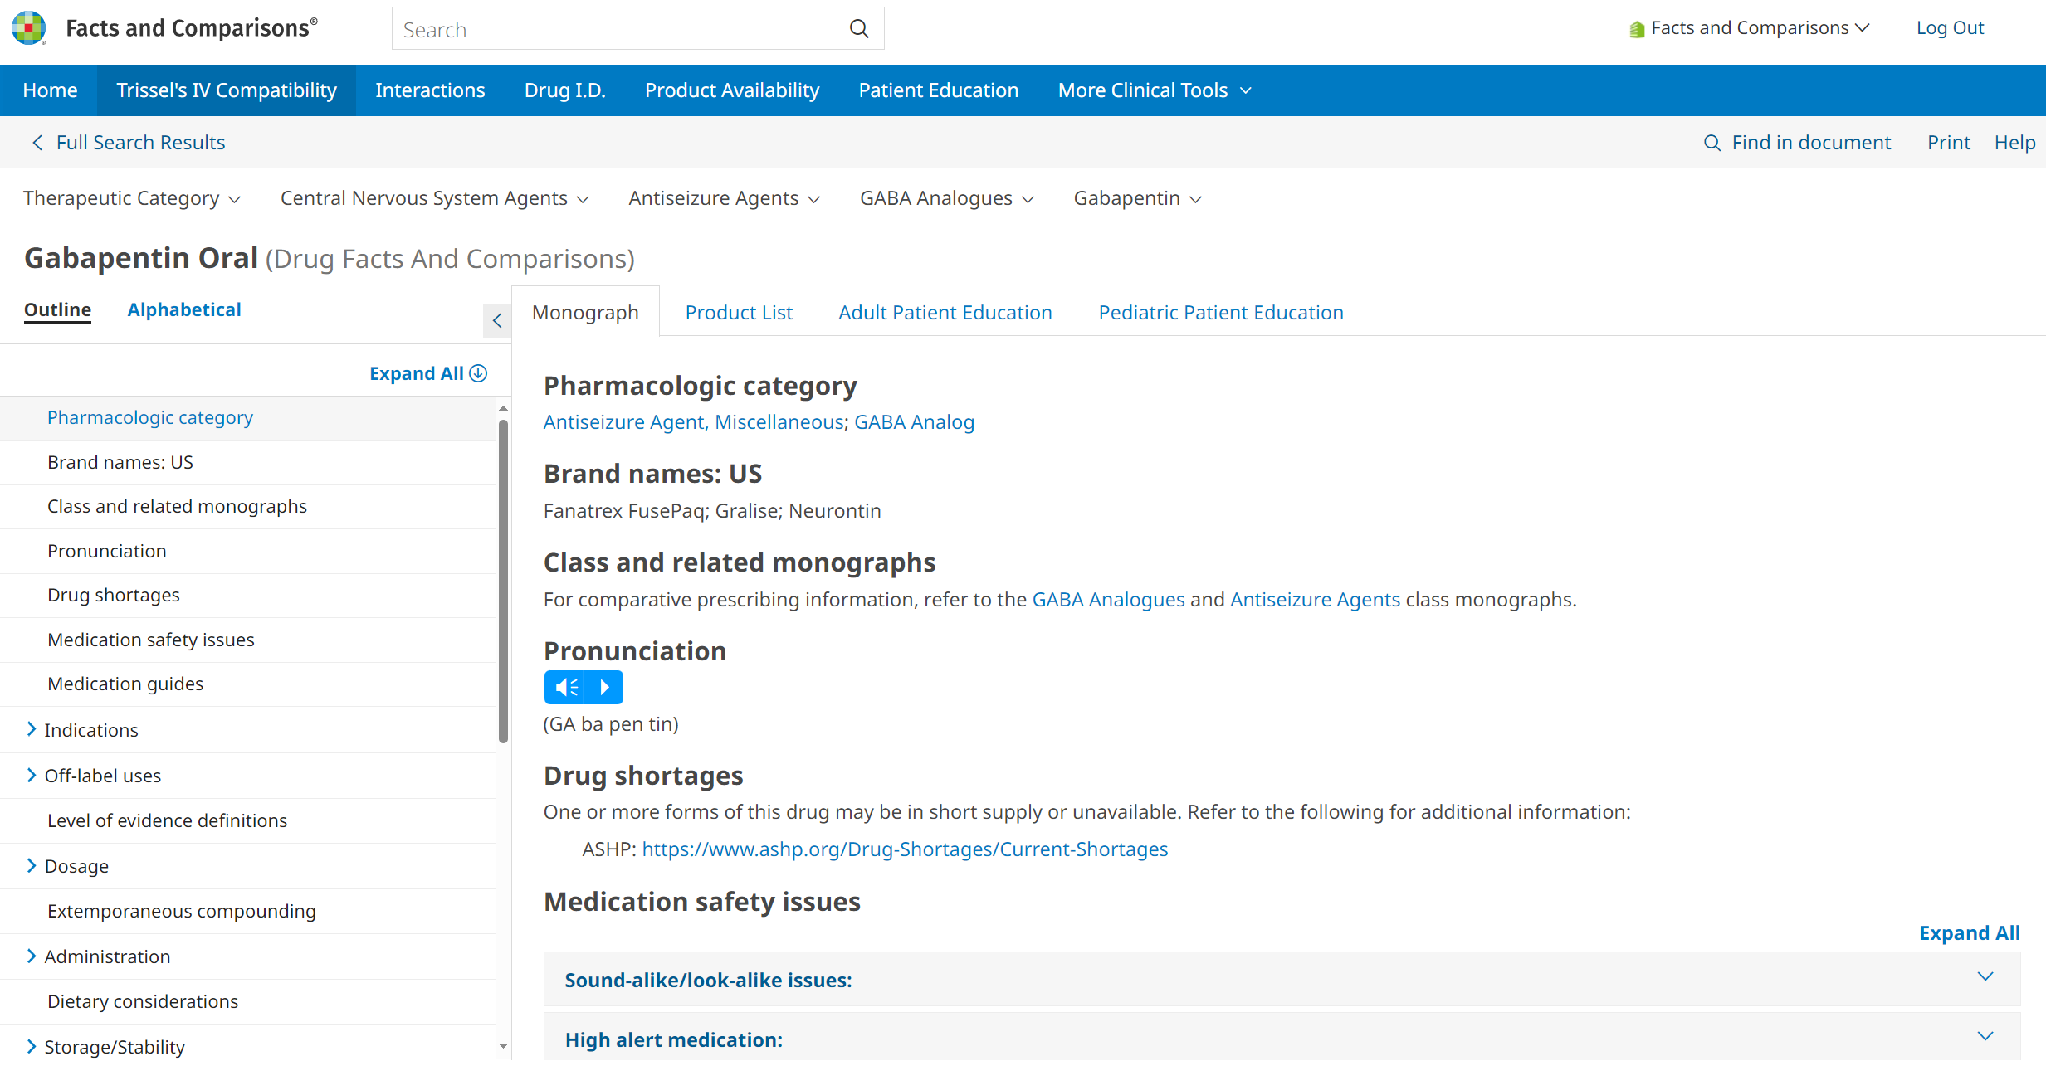Image resolution: width=2046 pixels, height=1066 pixels.
Task: Click the Facts and Comparisons logo
Action: [x=29, y=28]
